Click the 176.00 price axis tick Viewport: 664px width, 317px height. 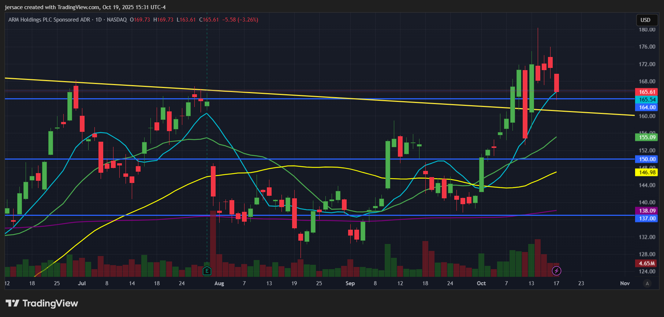pos(647,47)
